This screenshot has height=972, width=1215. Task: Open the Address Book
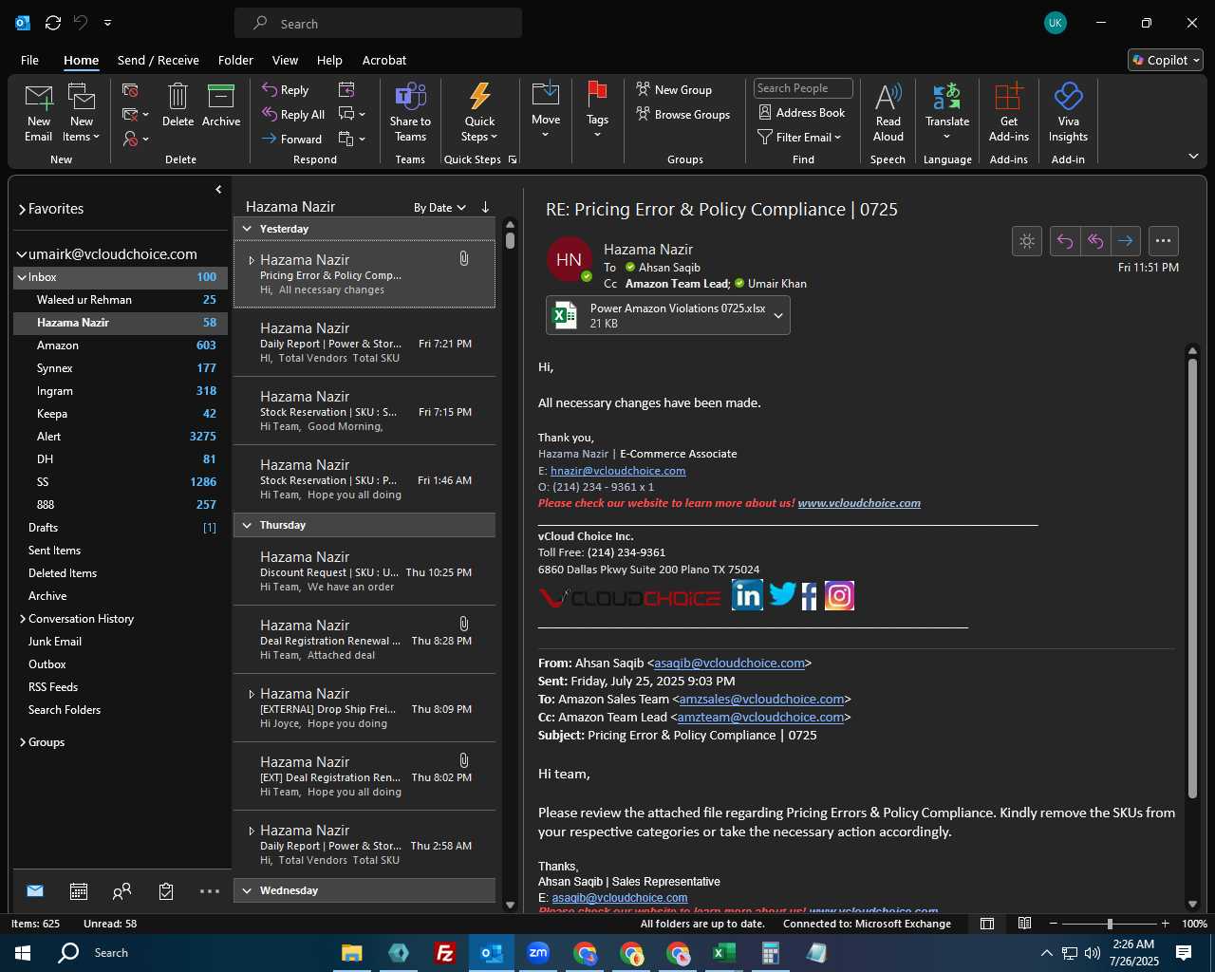802,112
